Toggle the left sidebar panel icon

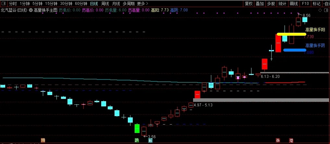tap(4, 4)
